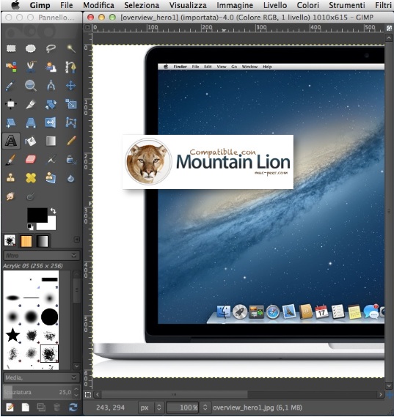Select the Clone stamp tool
This screenshot has width=394, height=417.
[11, 178]
